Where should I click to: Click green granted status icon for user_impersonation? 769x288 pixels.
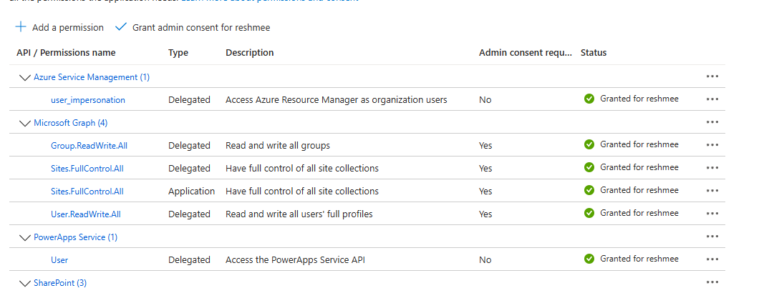point(589,99)
